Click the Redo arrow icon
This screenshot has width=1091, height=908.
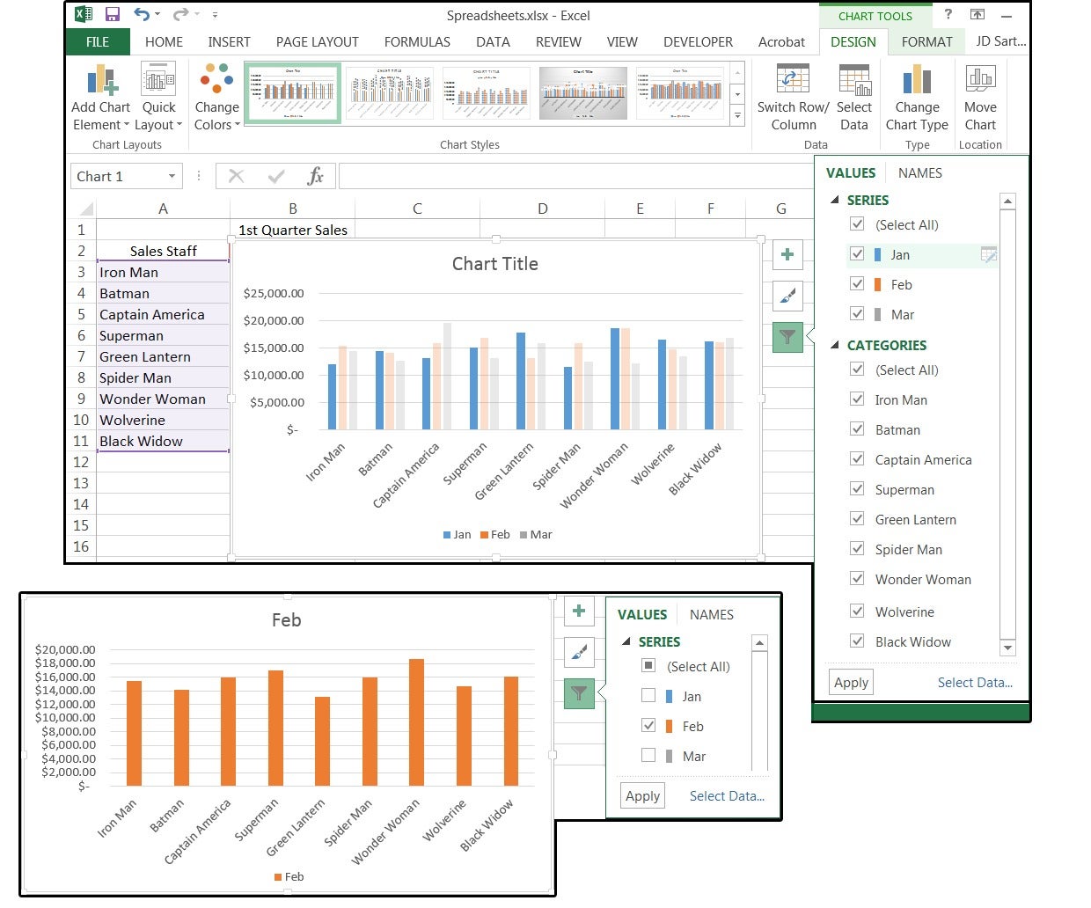pos(180,14)
